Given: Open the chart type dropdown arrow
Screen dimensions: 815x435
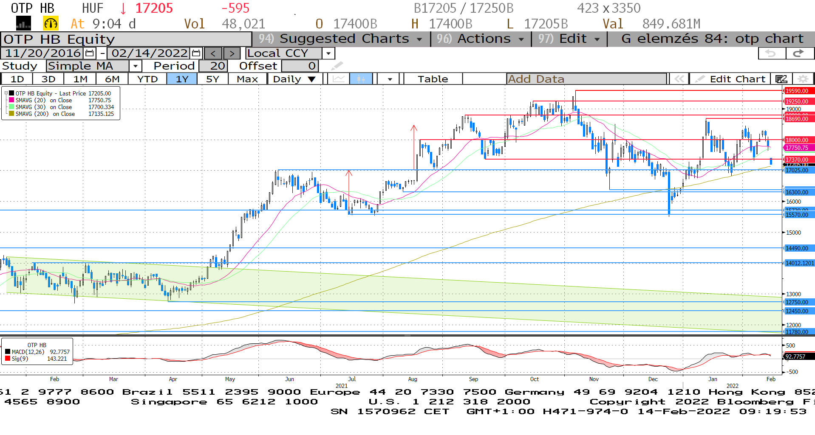Looking at the screenshot, I should tap(390, 79).
